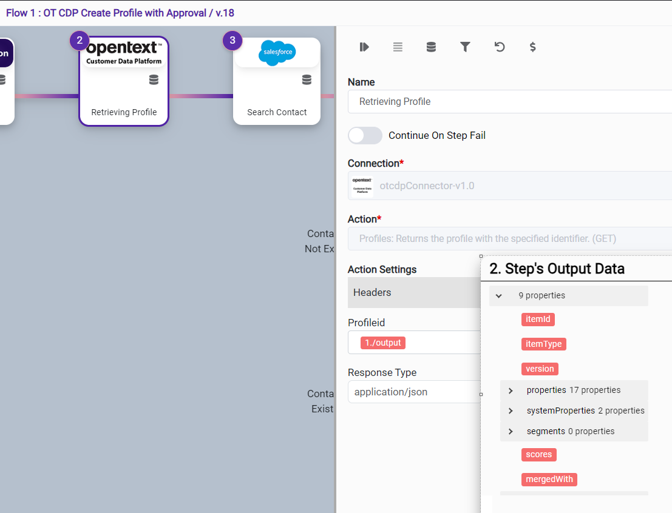Select the mergedWith output tag
Image resolution: width=672 pixels, height=513 pixels.
549,480
